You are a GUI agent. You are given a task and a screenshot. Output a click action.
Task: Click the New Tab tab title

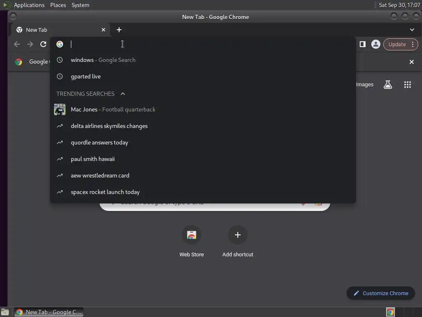[36, 30]
